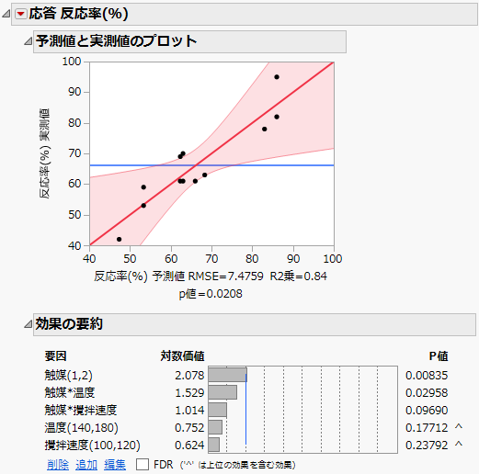
Task: Click the P value 0.02958
Action: [x=427, y=392]
